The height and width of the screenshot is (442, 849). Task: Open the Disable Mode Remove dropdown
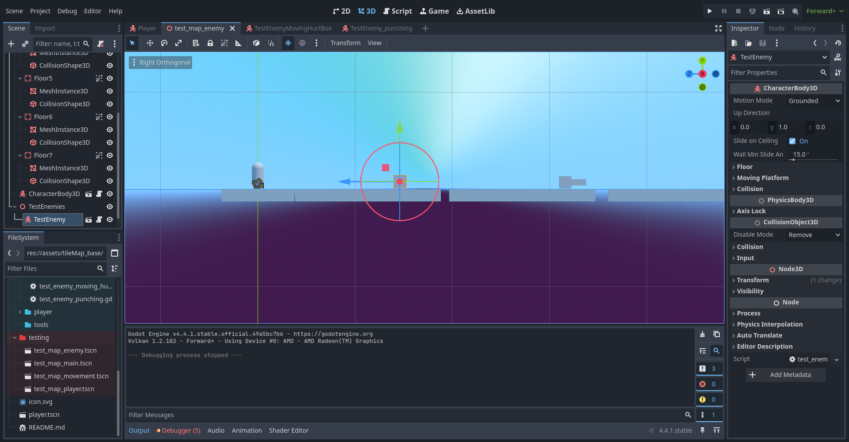[x=813, y=234]
